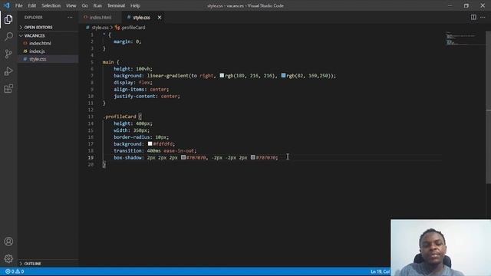Click the 'display: flex;' declaration
Viewport: 491px width, 276px height.
pyautogui.click(x=133, y=82)
